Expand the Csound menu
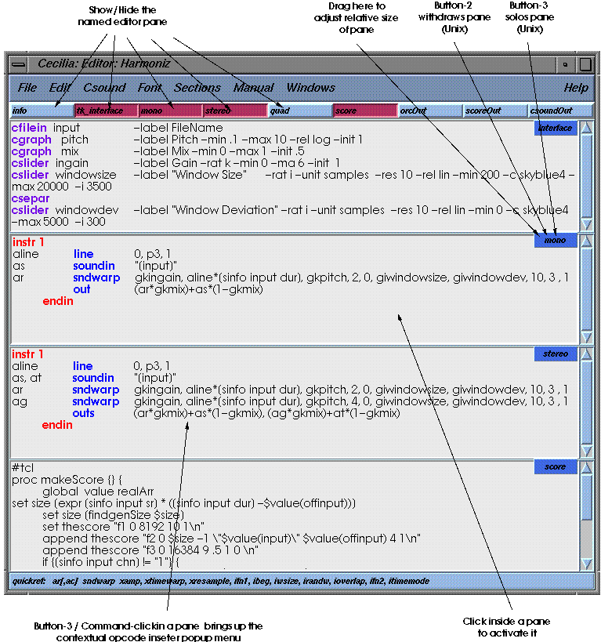The image size is (601, 642). point(104,88)
